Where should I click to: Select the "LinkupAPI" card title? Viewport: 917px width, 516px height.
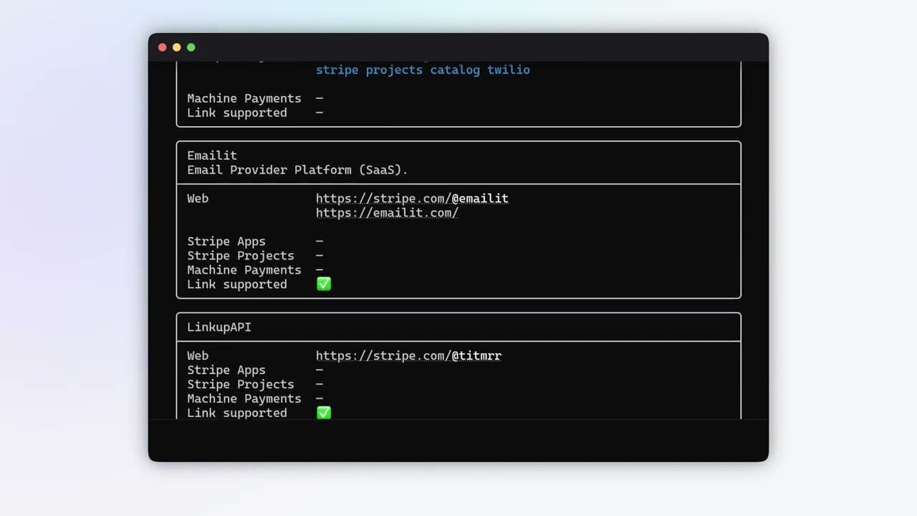pos(219,327)
